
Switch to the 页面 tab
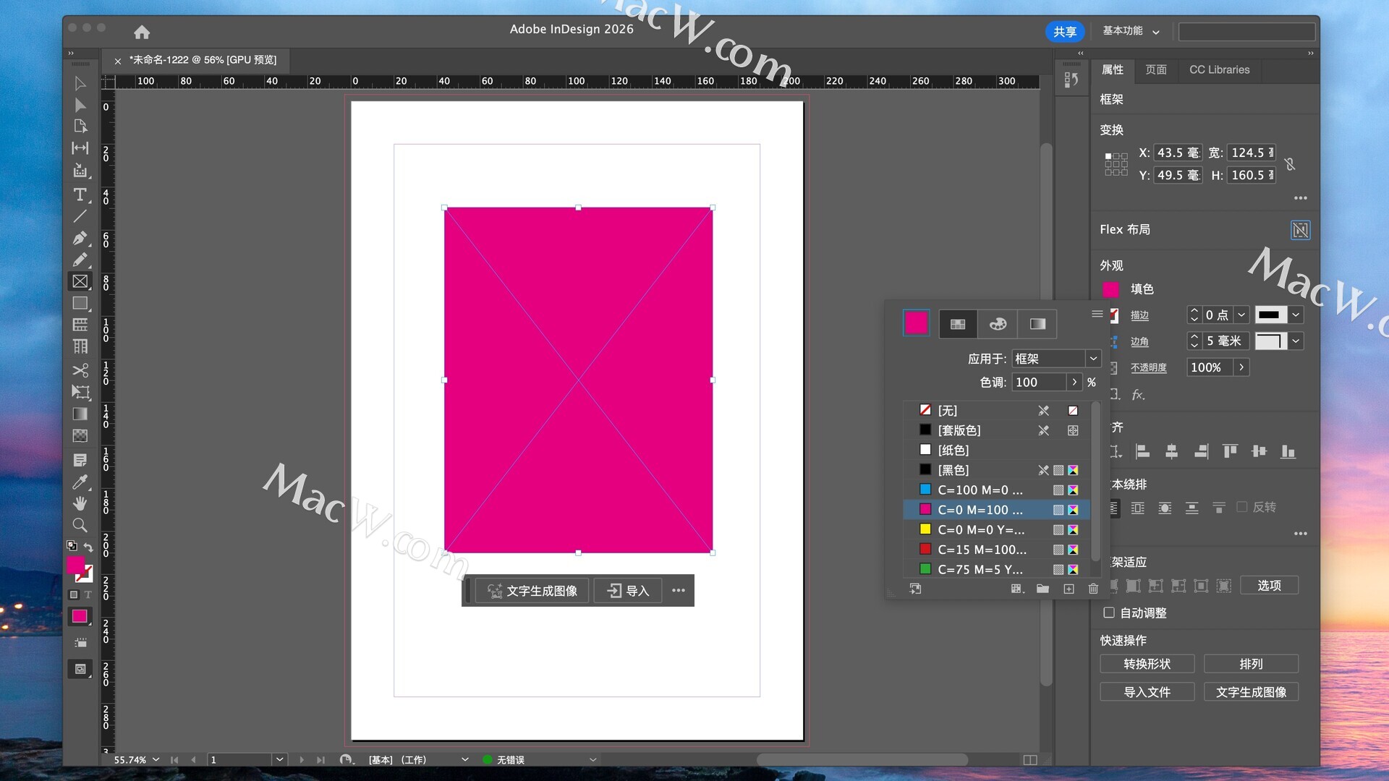coord(1155,69)
